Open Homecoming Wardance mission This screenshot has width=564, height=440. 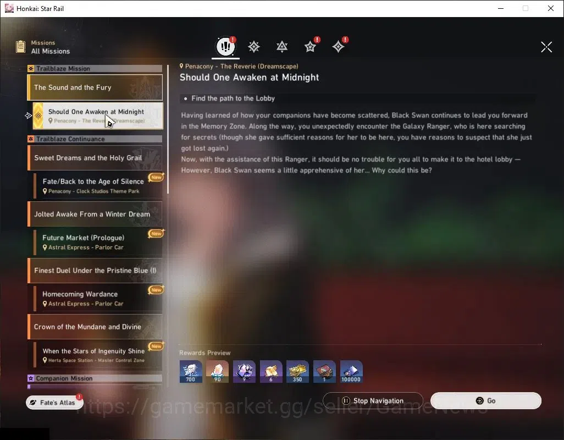click(98, 298)
